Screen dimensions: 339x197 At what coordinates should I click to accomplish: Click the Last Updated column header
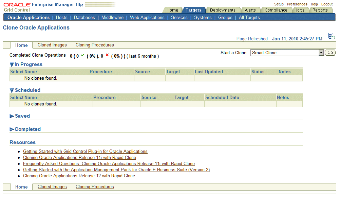209,72
